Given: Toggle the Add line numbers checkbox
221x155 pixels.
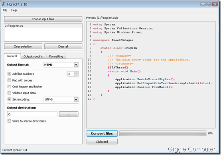Looking at the screenshot, I should click(9, 74).
